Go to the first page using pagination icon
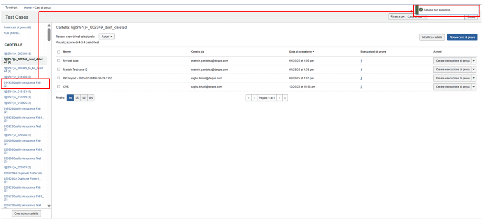 coord(248,98)
